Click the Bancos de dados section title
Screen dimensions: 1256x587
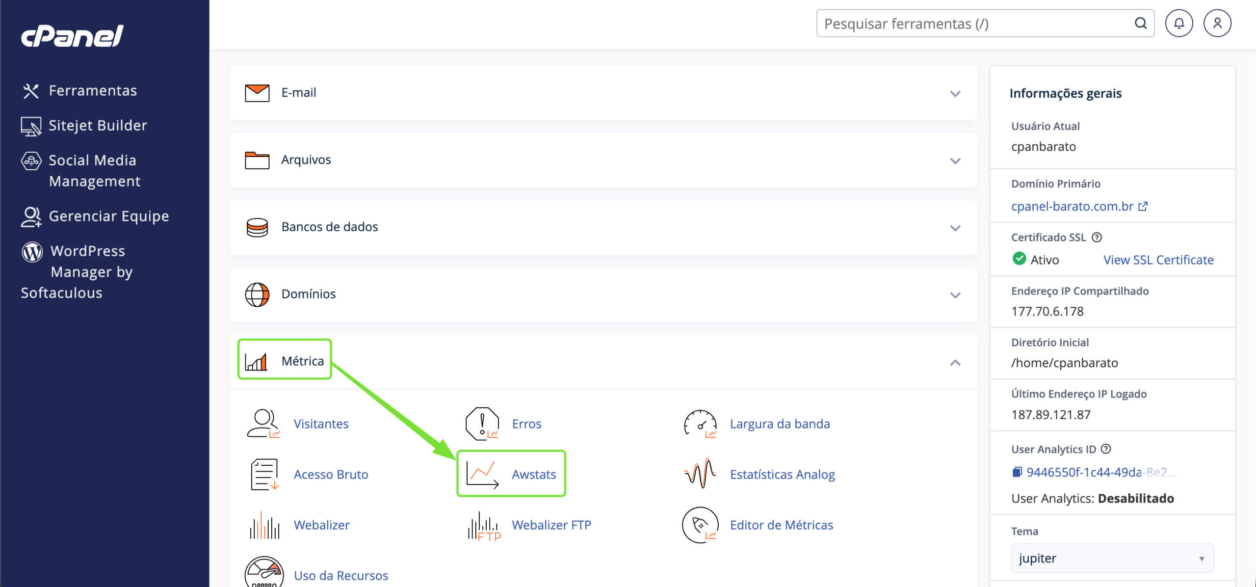(330, 227)
